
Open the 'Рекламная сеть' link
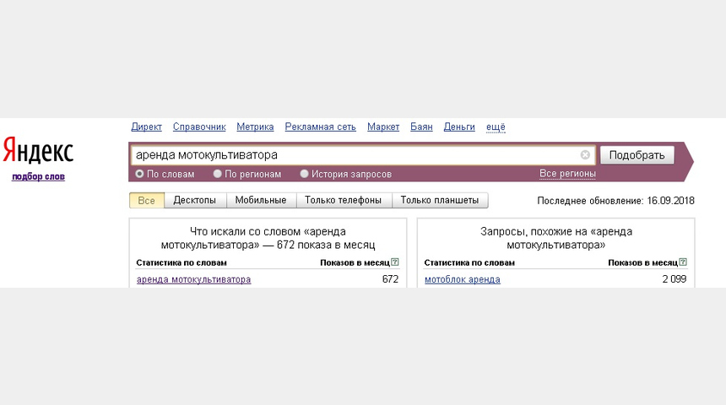pyautogui.click(x=321, y=127)
